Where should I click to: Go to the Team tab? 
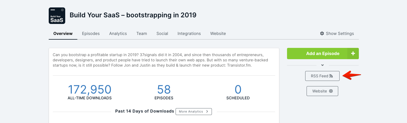point(142,34)
